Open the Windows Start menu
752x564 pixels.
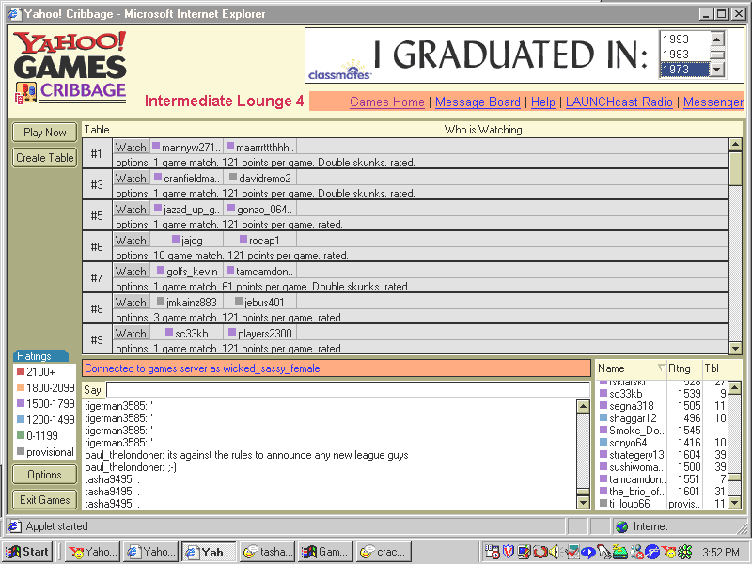28,552
